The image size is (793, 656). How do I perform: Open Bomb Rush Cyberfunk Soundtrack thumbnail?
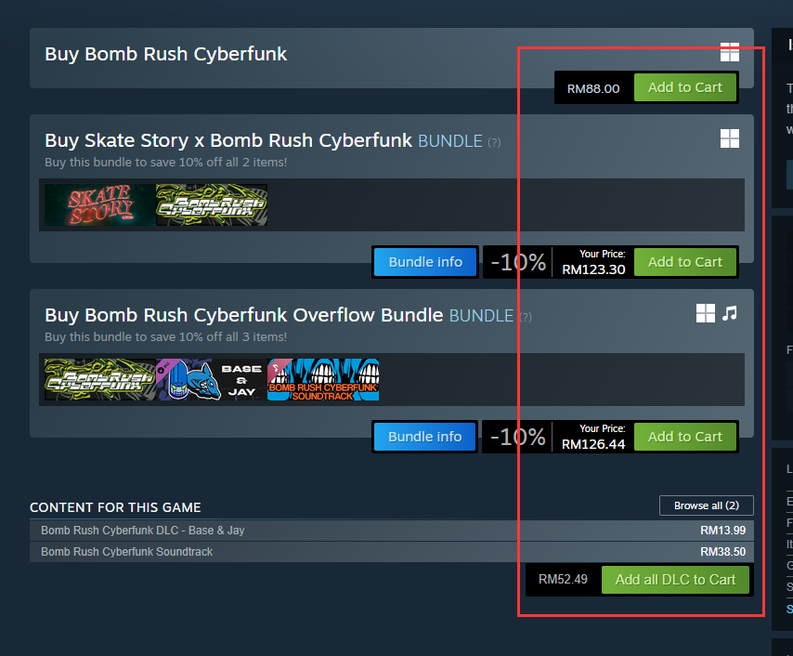click(x=323, y=379)
